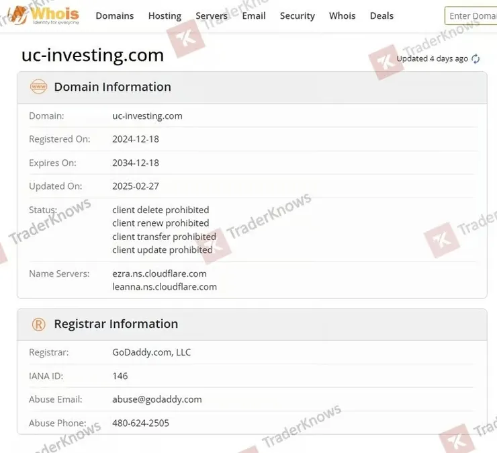Click the Domain value uc-investing.com
Image resolution: width=497 pixels, height=453 pixels.
[147, 116]
